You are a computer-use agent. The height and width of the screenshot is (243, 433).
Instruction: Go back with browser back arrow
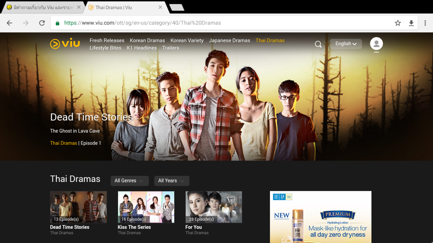10,23
